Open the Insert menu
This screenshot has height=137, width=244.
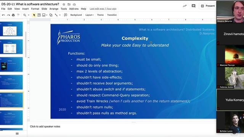[26, 9]
